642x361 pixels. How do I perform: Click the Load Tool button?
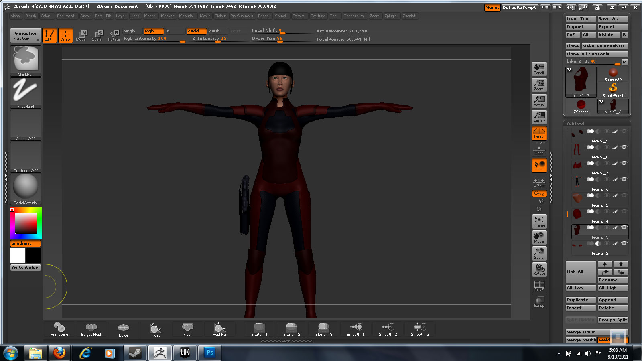click(581, 19)
